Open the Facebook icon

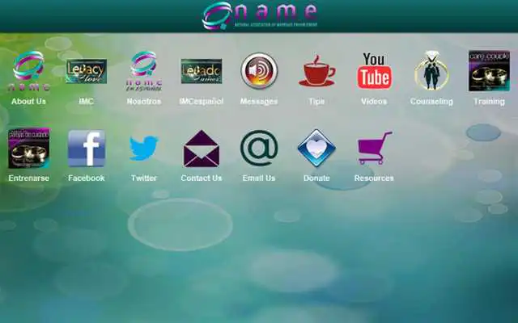coord(87,148)
